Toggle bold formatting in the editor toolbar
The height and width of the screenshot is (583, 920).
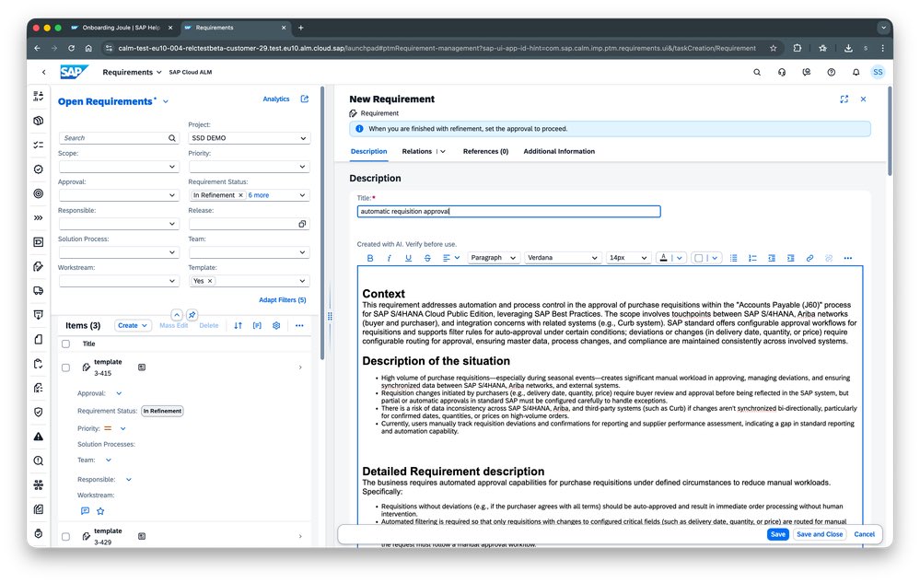pyautogui.click(x=370, y=258)
